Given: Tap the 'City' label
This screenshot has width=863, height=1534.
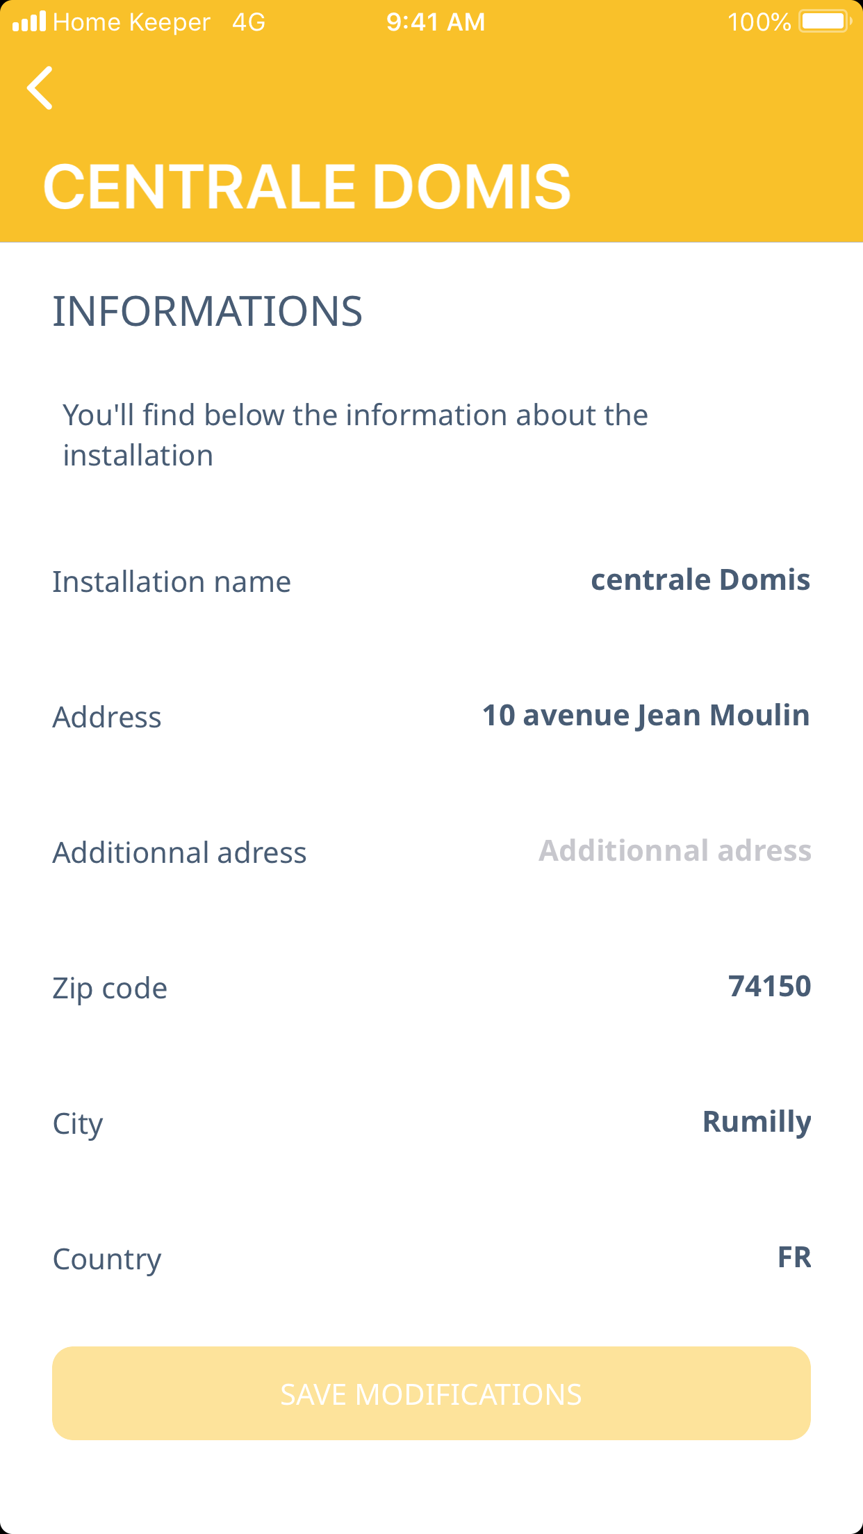Looking at the screenshot, I should pyautogui.click(x=78, y=1124).
